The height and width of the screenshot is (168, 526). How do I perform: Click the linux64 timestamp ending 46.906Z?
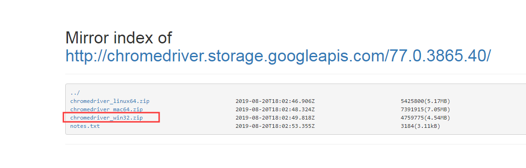tap(275, 101)
